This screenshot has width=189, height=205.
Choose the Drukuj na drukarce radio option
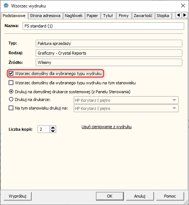coord(11,100)
